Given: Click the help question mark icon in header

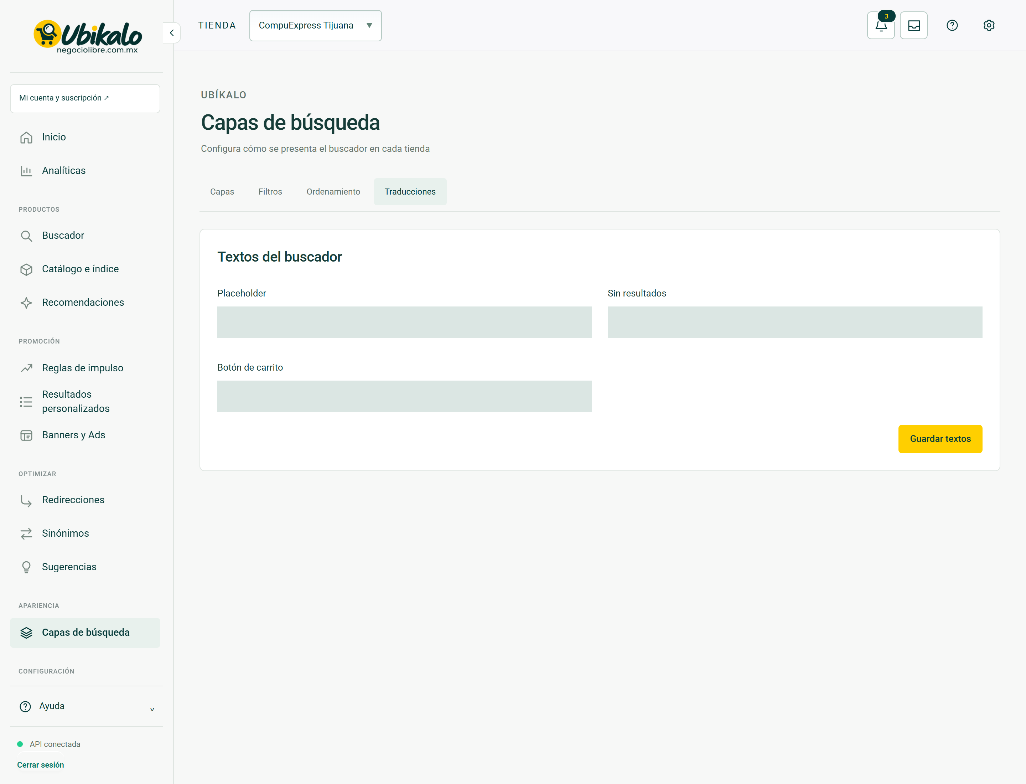Looking at the screenshot, I should (x=952, y=25).
